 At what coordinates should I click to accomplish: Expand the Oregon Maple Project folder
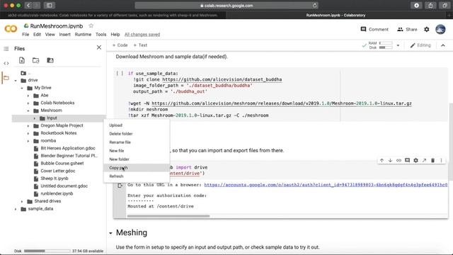(x=28, y=126)
